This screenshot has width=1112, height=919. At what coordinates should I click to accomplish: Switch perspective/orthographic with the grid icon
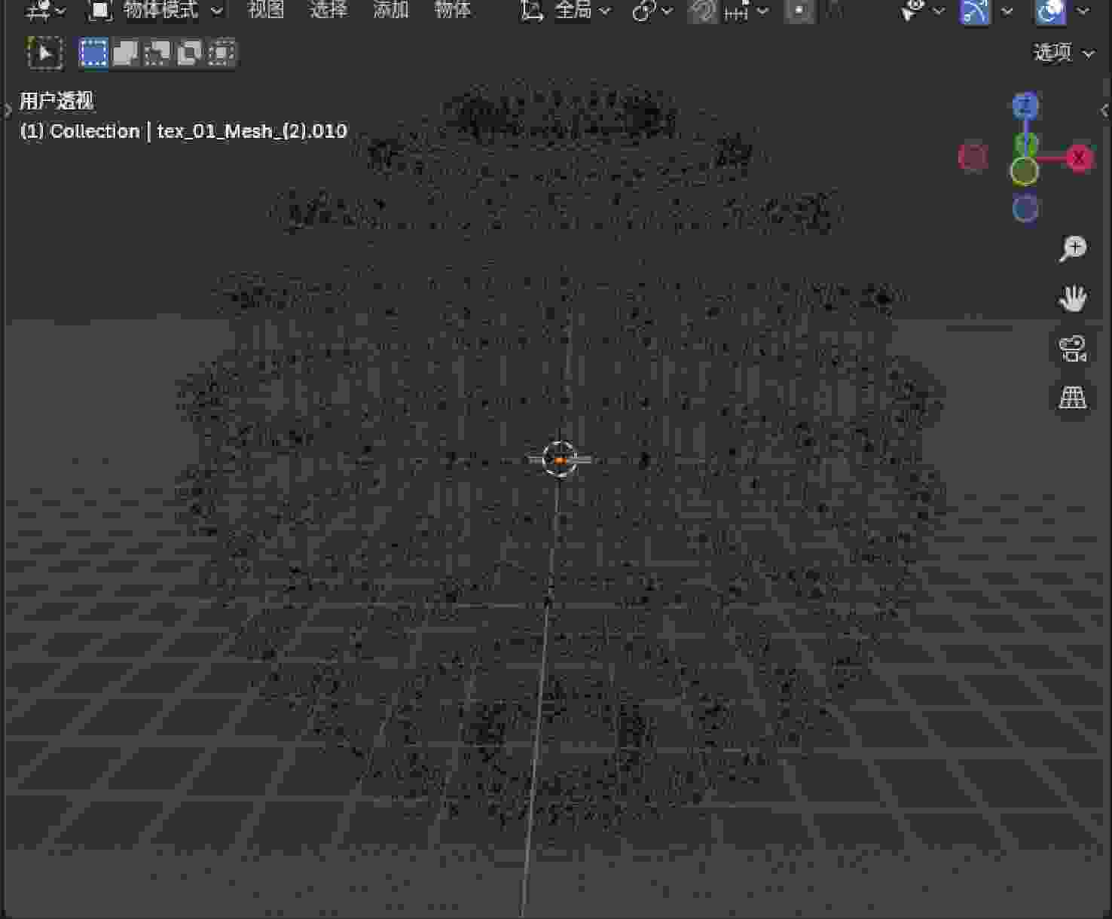(1073, 398)
